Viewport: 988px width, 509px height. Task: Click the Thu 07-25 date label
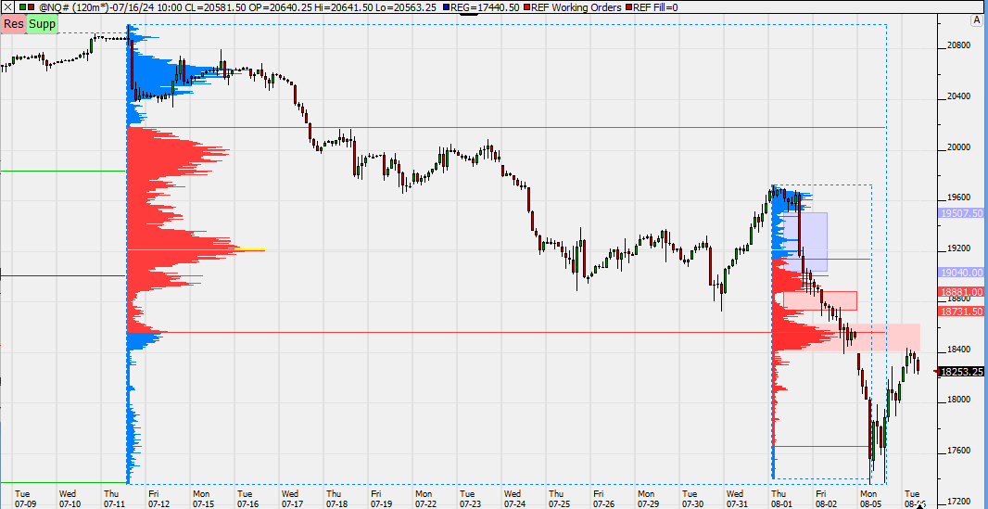[558, 498]
